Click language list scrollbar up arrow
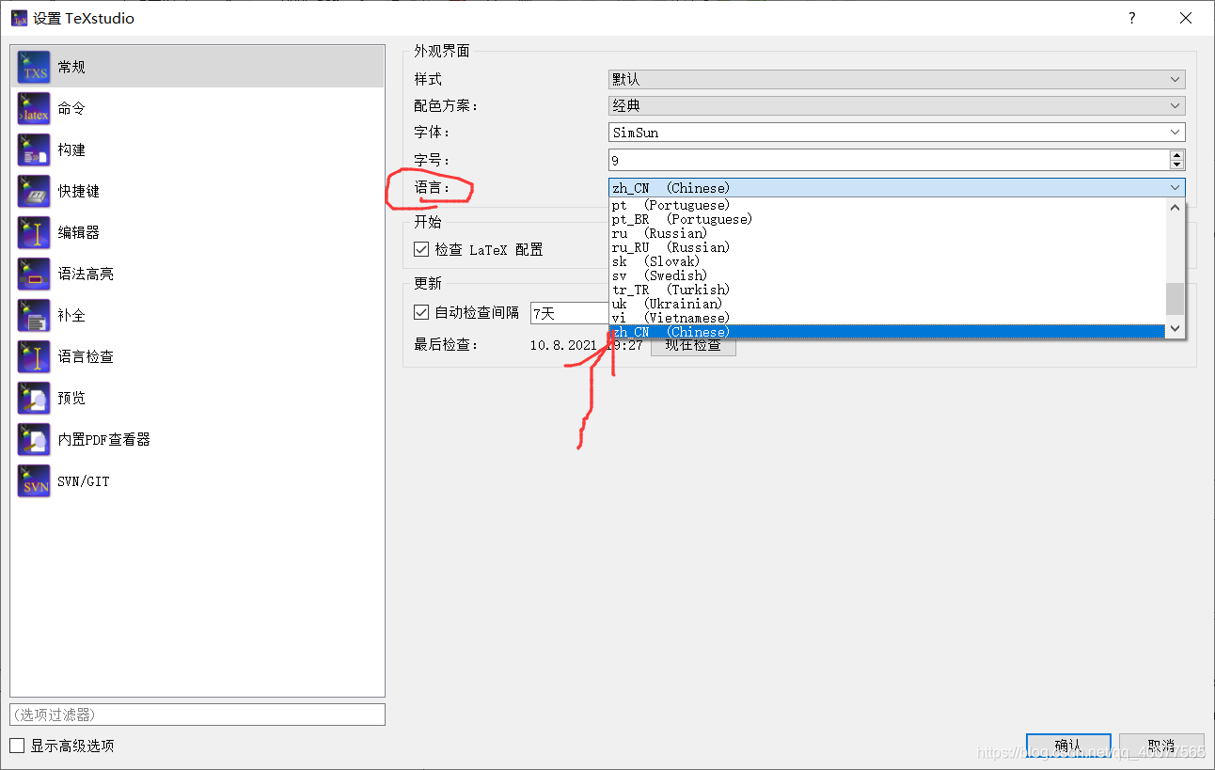1215x770 pixels. [1175, 207]
